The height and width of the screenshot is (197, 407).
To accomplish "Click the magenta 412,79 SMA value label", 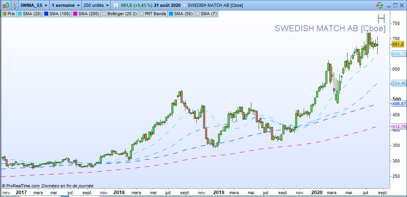I will click(399, 126).
